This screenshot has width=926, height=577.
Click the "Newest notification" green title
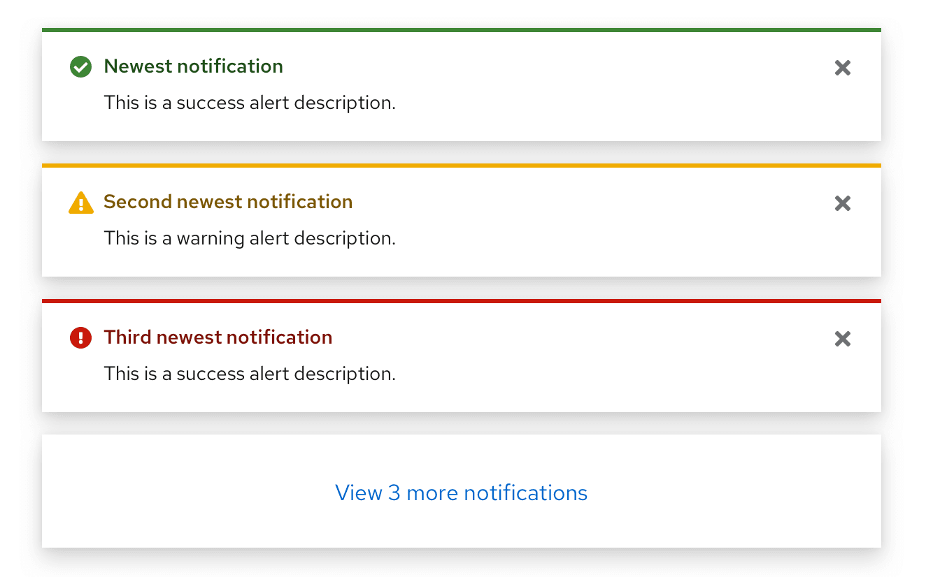tap(193, 66)
